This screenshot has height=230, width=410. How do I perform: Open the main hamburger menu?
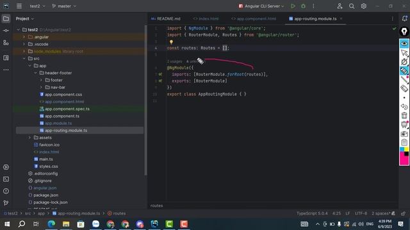coord(19,6)
